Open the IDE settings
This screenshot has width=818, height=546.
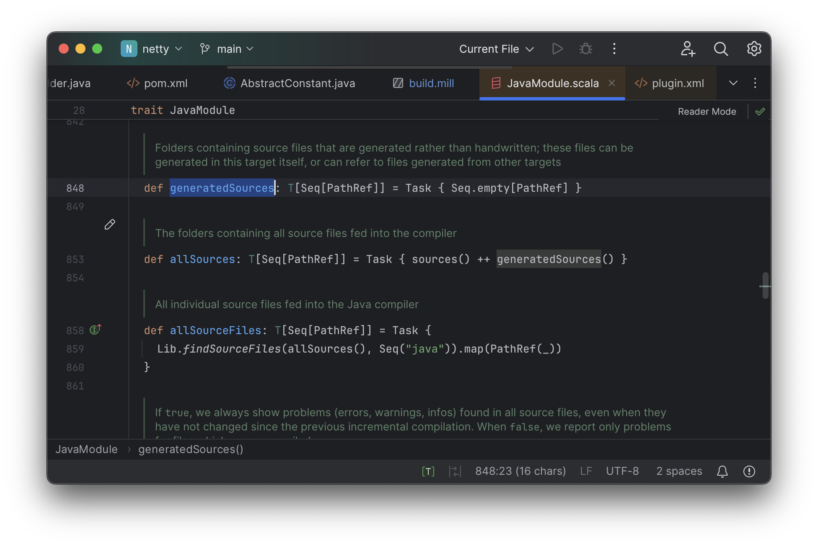(753, 49)
